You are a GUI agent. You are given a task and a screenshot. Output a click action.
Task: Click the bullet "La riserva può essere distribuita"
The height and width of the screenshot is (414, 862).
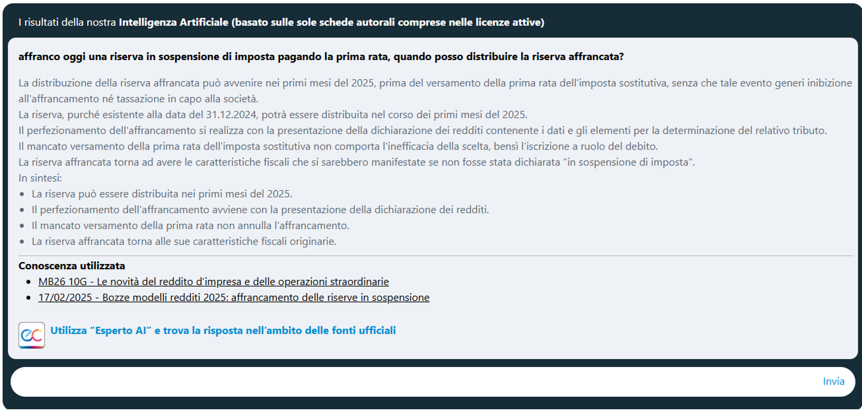tap(162, 194)
